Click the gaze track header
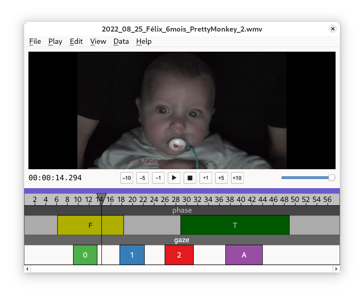364x299 pixels. tap(182, 240)
